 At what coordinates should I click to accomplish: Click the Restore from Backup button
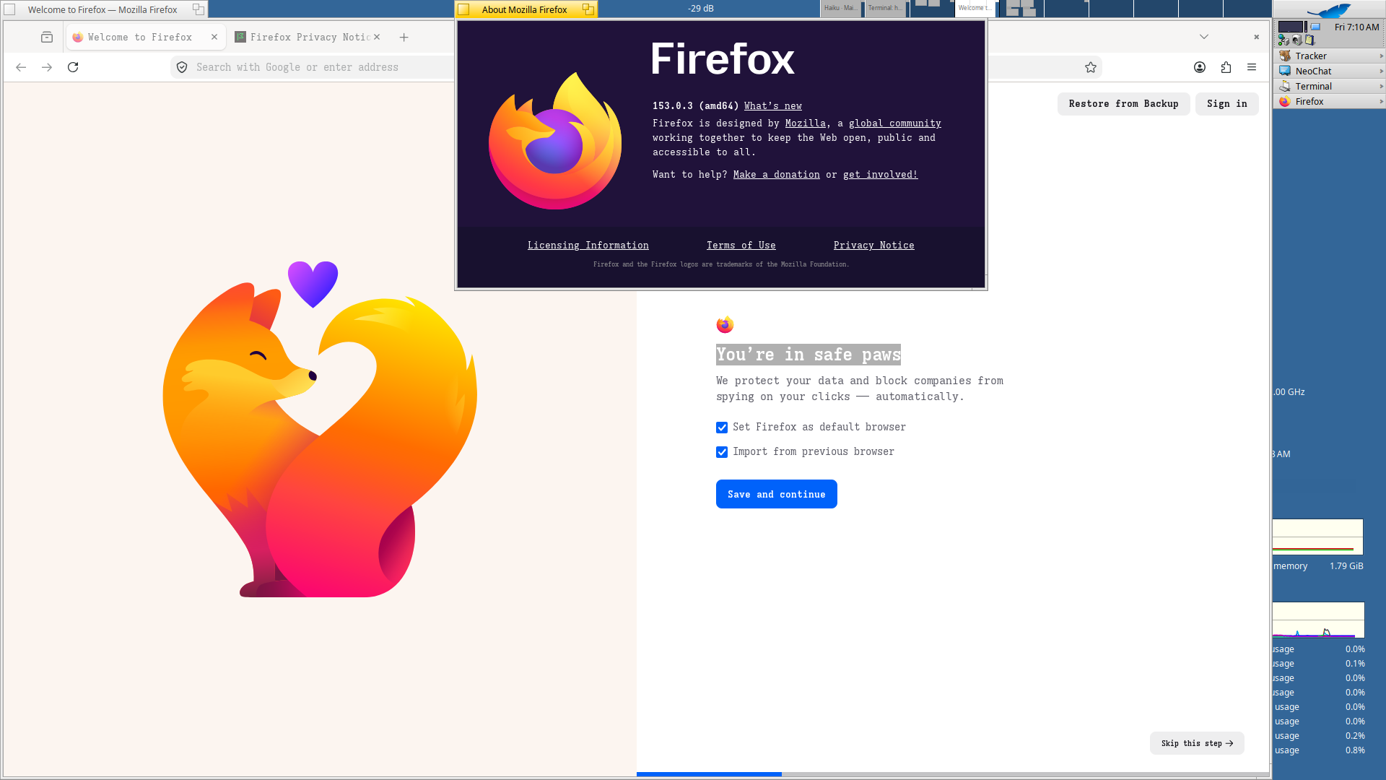pos(1123,104)
